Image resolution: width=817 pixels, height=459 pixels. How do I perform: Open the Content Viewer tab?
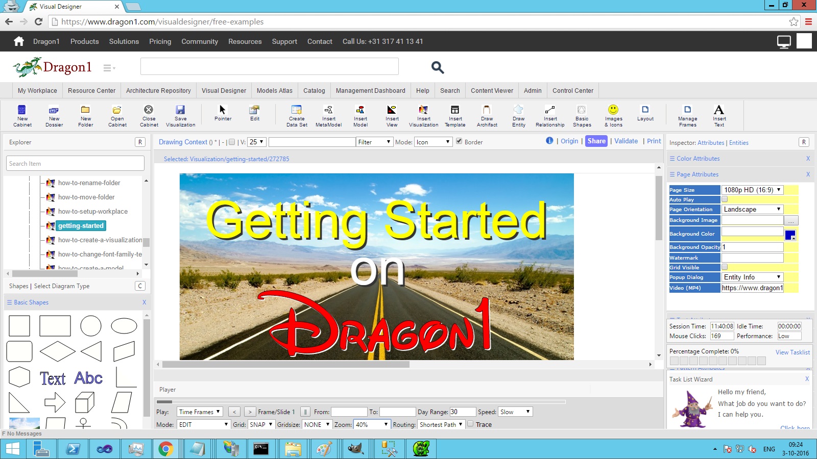coord(492,90)
